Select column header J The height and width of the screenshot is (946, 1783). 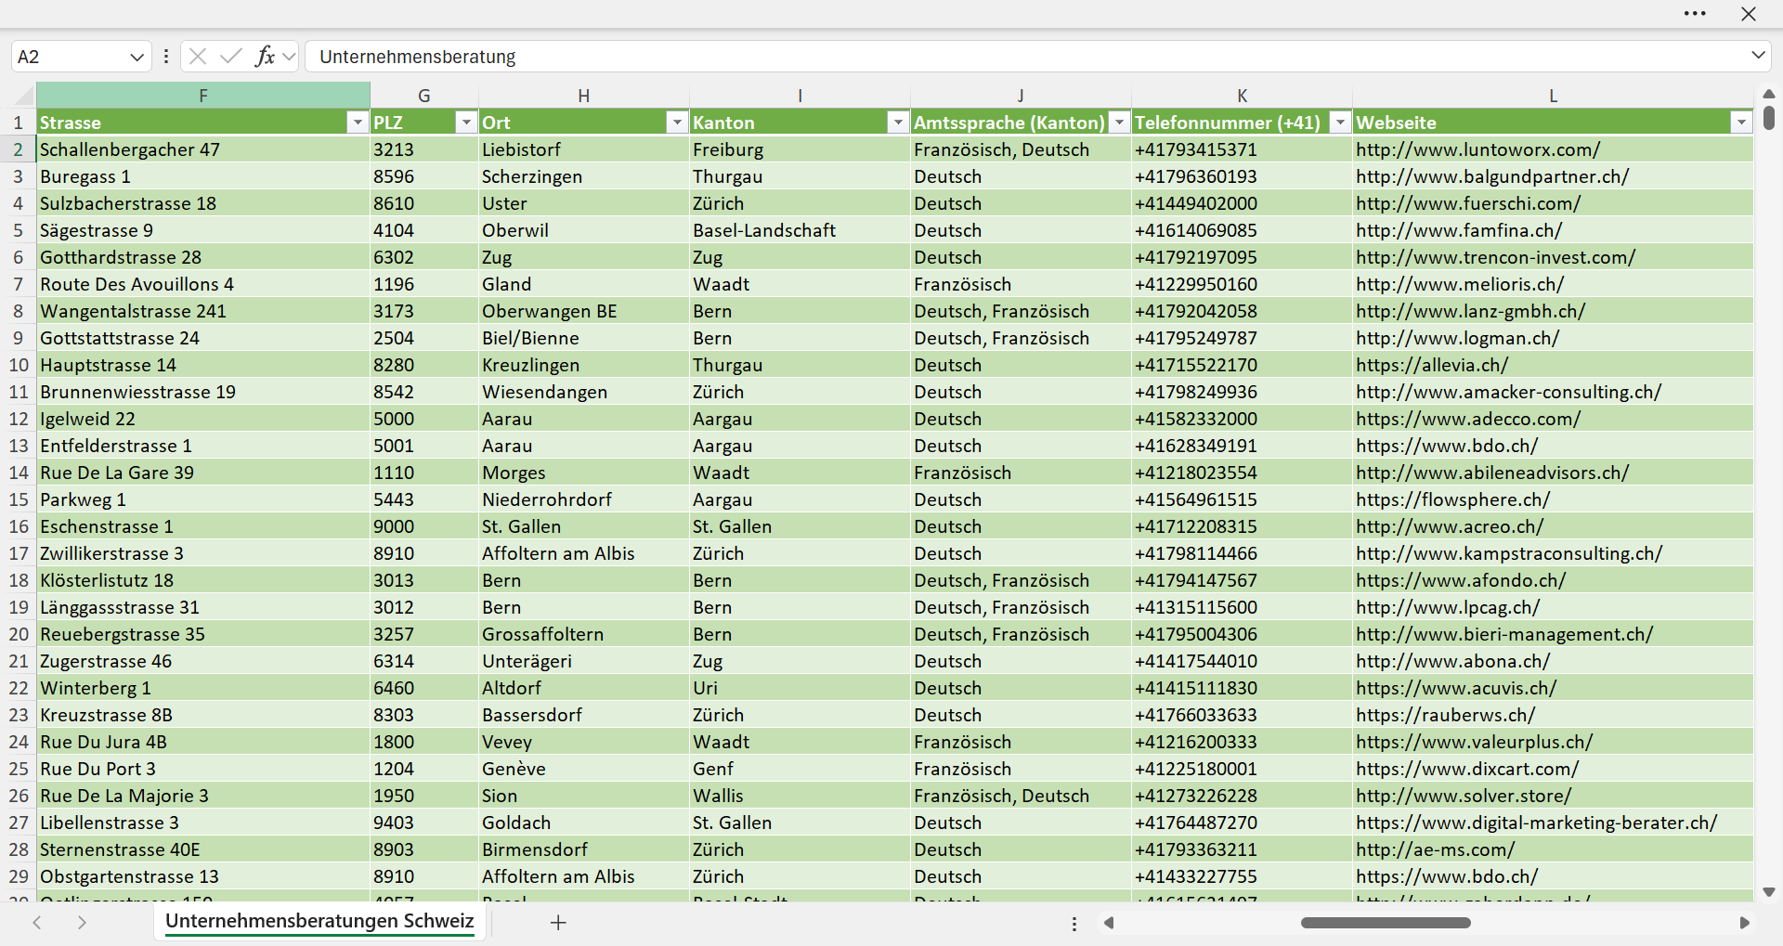pyautogui.click(x=1021, y=96)
